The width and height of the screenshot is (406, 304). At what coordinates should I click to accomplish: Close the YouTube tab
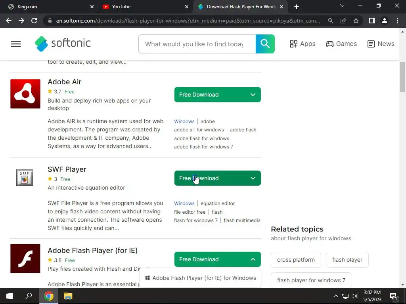click(x=187, y=7)
